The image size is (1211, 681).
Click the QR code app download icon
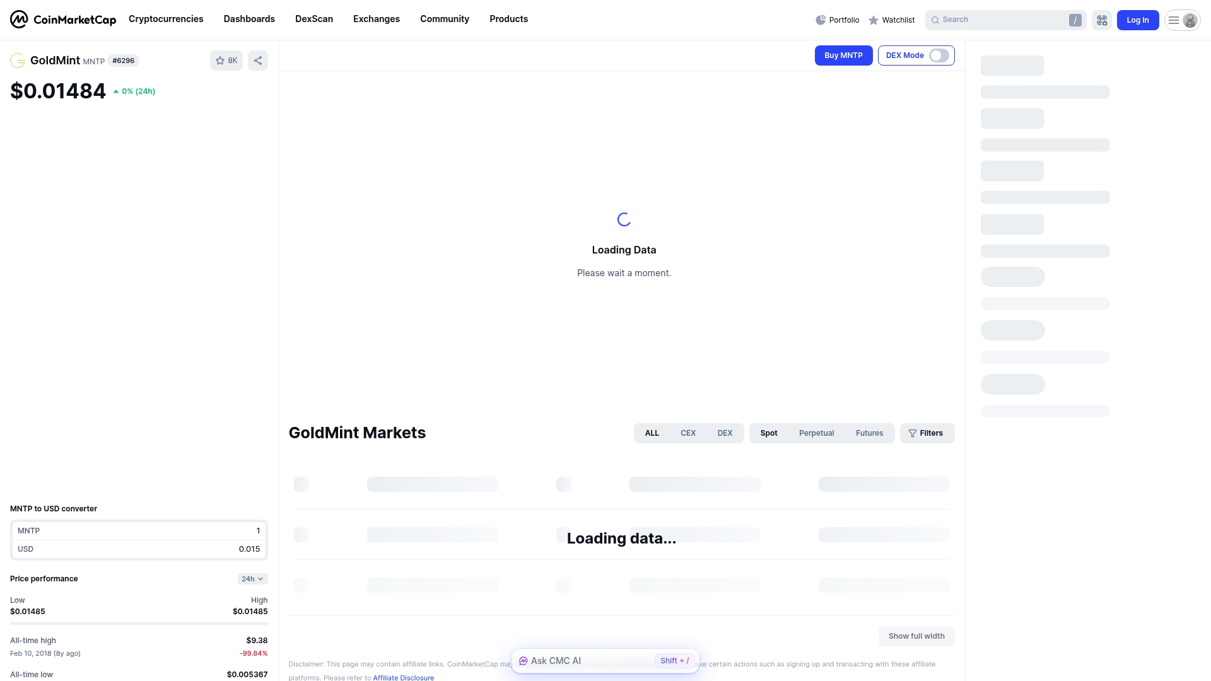tap(1101, 20)
